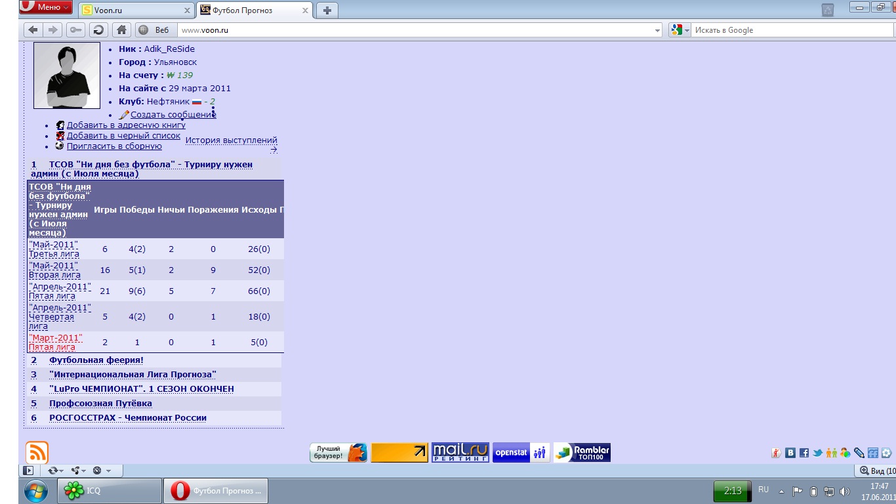This screenshot has width=896, height=504.
Task: Open new tab with plus button
Action: pos(327,10)
